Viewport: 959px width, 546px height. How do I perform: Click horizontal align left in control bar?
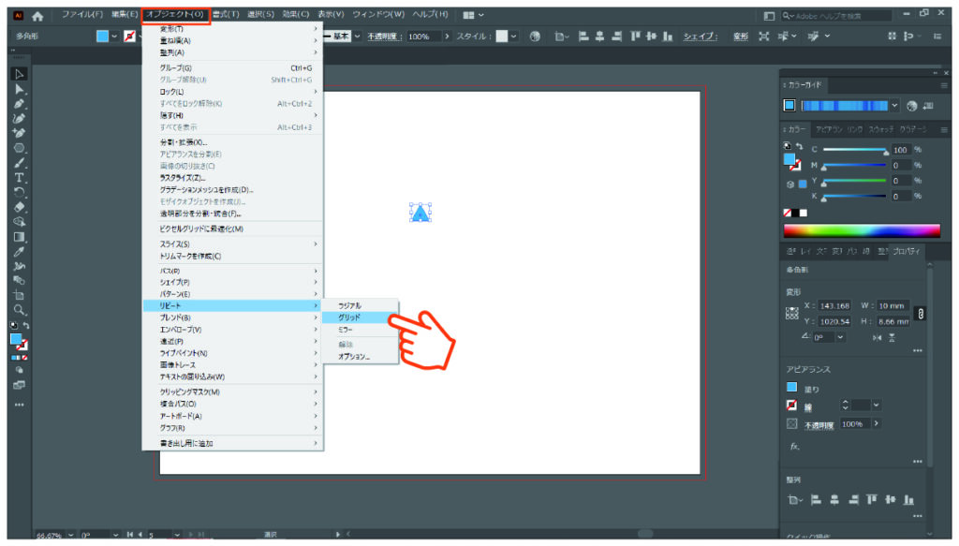pos(583,37)
